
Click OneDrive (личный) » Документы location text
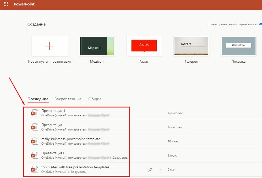64,172
